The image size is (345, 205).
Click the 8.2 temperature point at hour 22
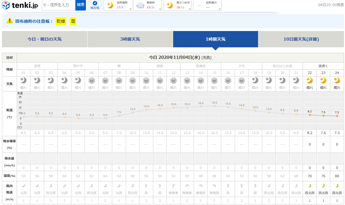tap(310, 115)
